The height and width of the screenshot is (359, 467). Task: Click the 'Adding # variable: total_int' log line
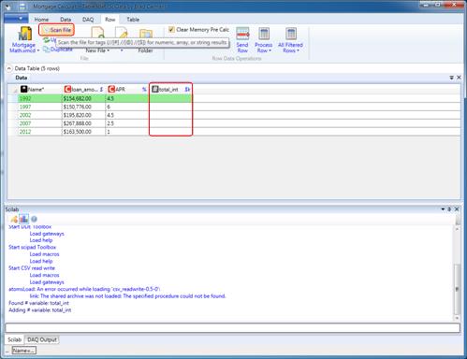click(40, 310)
